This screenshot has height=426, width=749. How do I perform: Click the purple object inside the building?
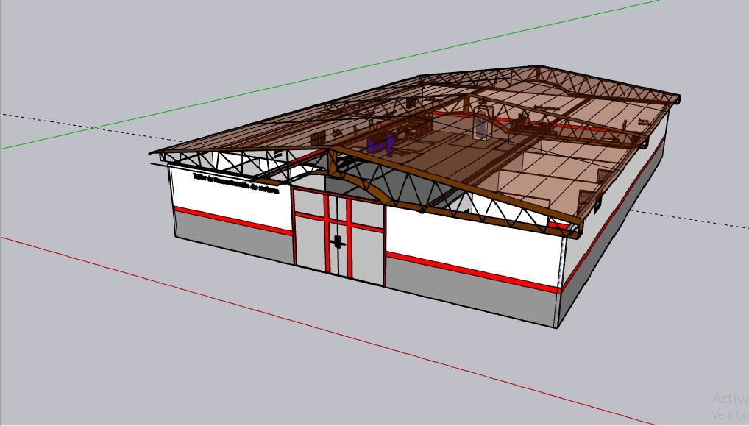(x=382, y=143)
